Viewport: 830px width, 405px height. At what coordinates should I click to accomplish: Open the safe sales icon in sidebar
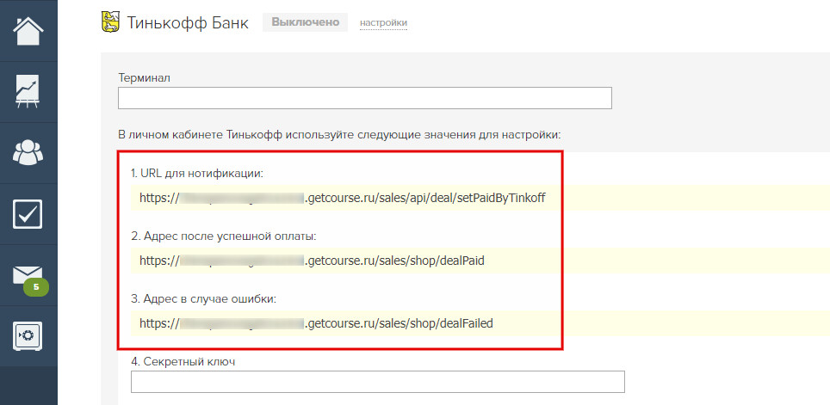(x=28, y=335)
